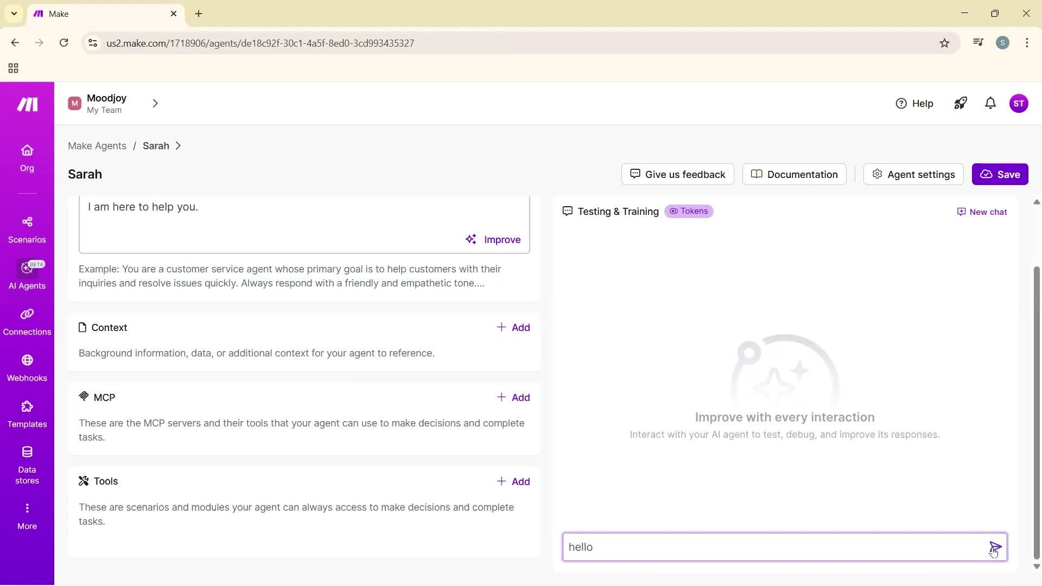Click Improve under the agent prompt
This screenshot has width=1042, height=586.
tap(493, 239)
